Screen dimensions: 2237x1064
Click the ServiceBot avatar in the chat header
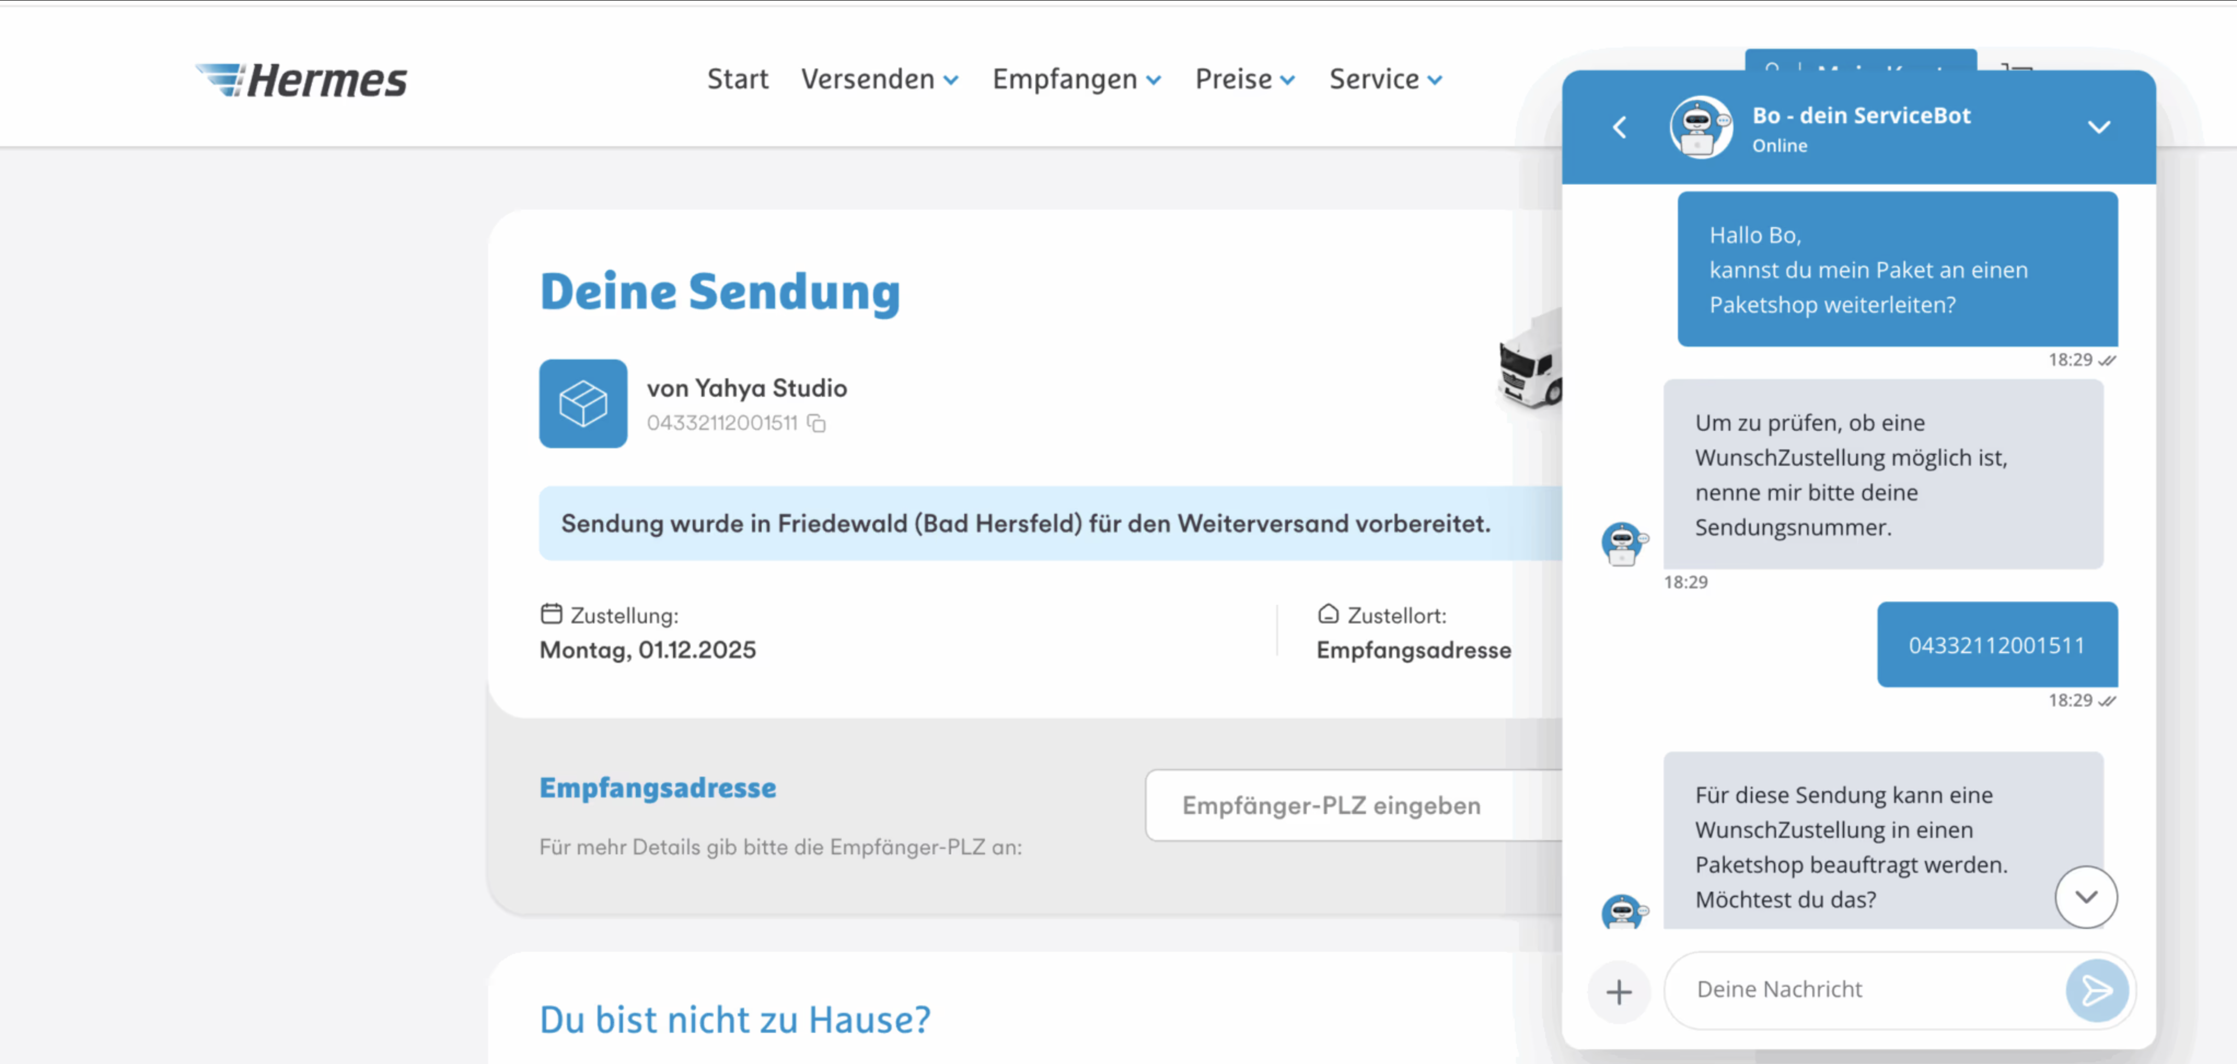(x=1700, y=127)
